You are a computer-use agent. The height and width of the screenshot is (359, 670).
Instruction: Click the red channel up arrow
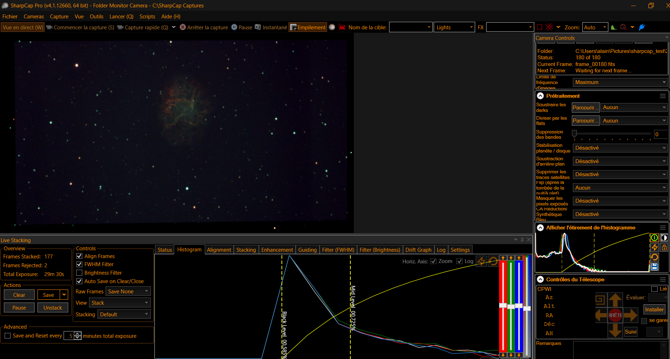(503, 258)
